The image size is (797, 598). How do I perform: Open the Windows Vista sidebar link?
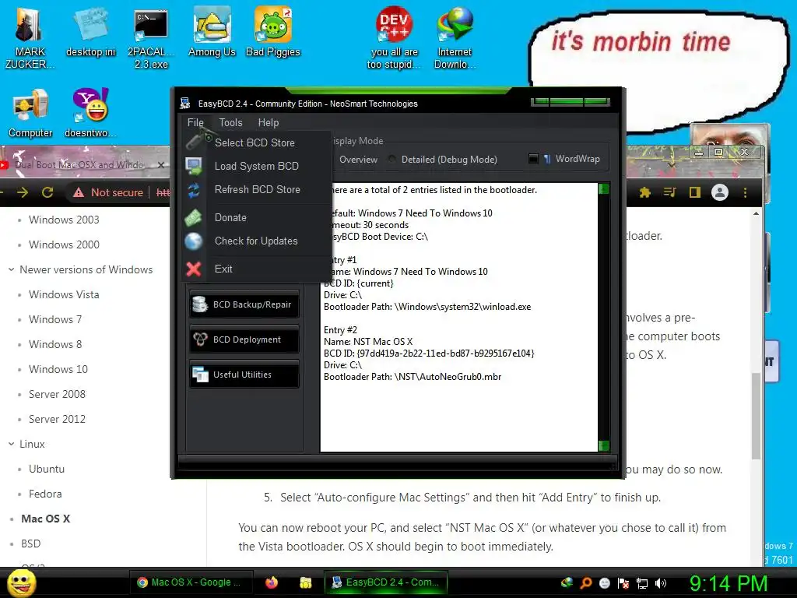click(x=64, y=294)
